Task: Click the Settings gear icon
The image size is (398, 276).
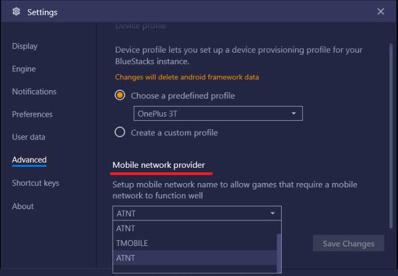Action: [x=16, y=12]
